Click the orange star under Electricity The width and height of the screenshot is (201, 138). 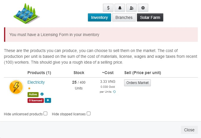29,88
